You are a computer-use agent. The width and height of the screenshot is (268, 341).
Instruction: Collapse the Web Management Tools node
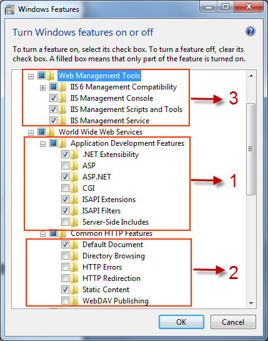coord(31,76)
